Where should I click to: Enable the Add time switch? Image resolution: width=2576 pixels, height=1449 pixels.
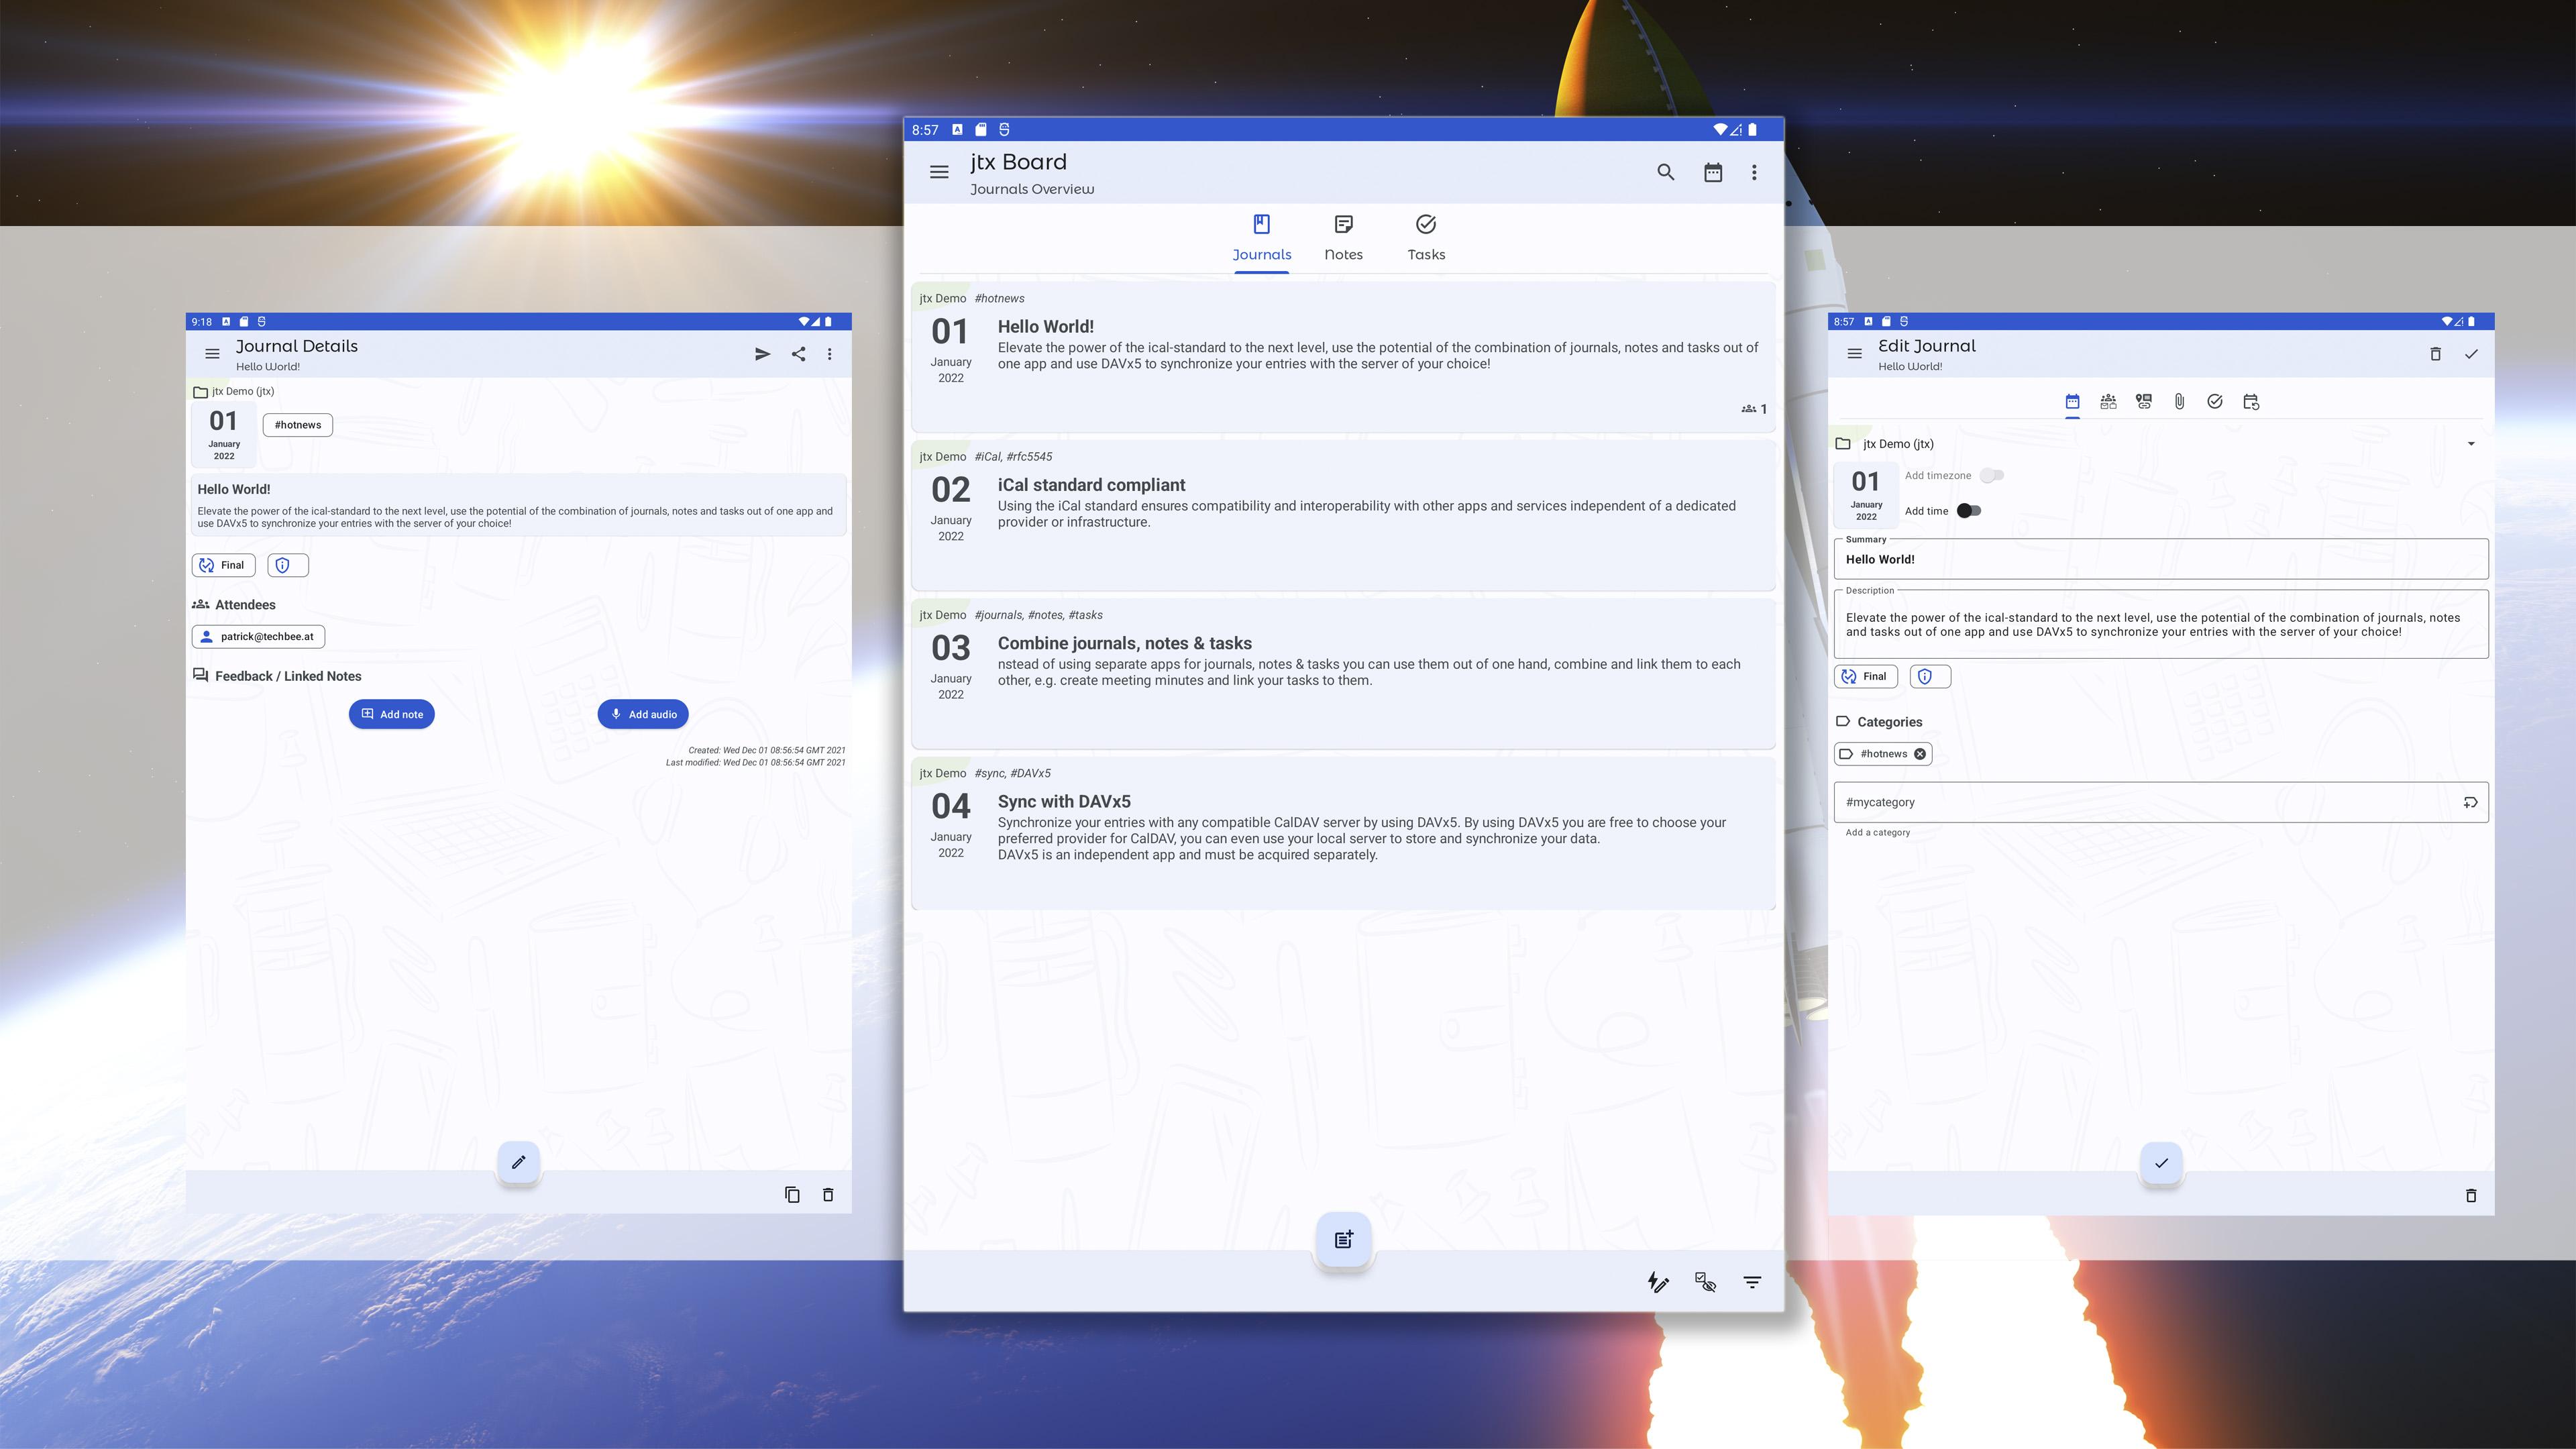[x=1968, y=511]
